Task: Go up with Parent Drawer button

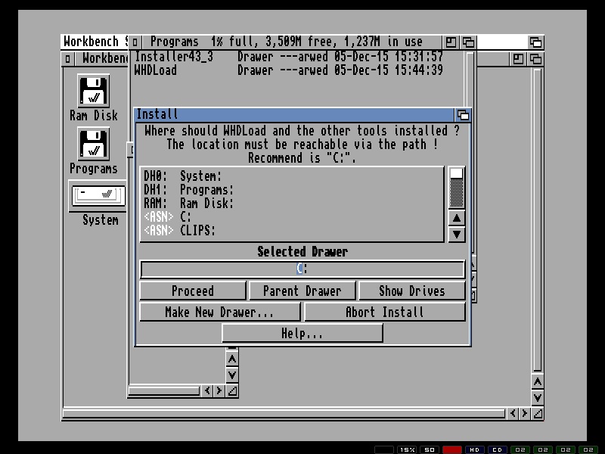Action: [302, 291]
